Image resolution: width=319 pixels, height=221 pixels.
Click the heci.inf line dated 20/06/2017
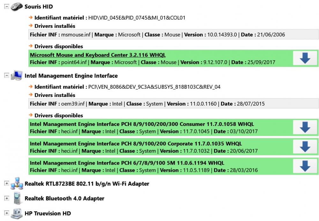[x=144, y=151]
